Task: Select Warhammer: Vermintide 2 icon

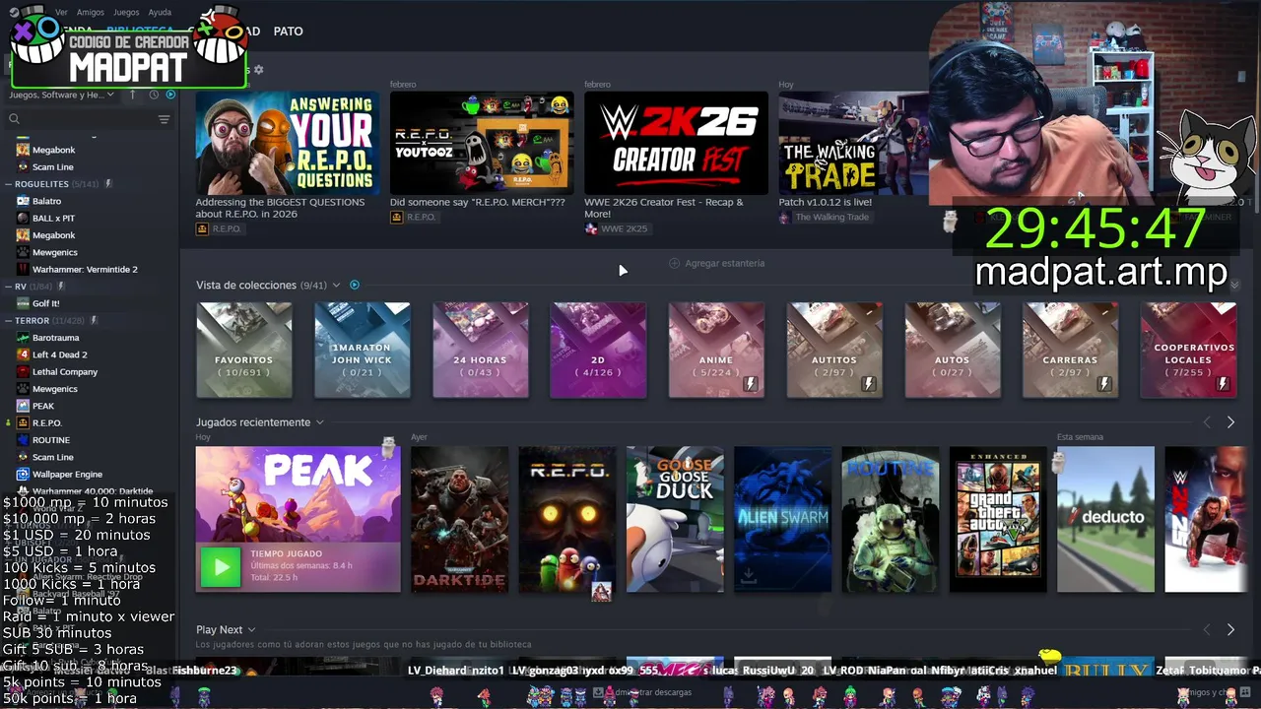Action: [x=23, y=269]
